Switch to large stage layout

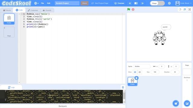(x=185, y=9)
